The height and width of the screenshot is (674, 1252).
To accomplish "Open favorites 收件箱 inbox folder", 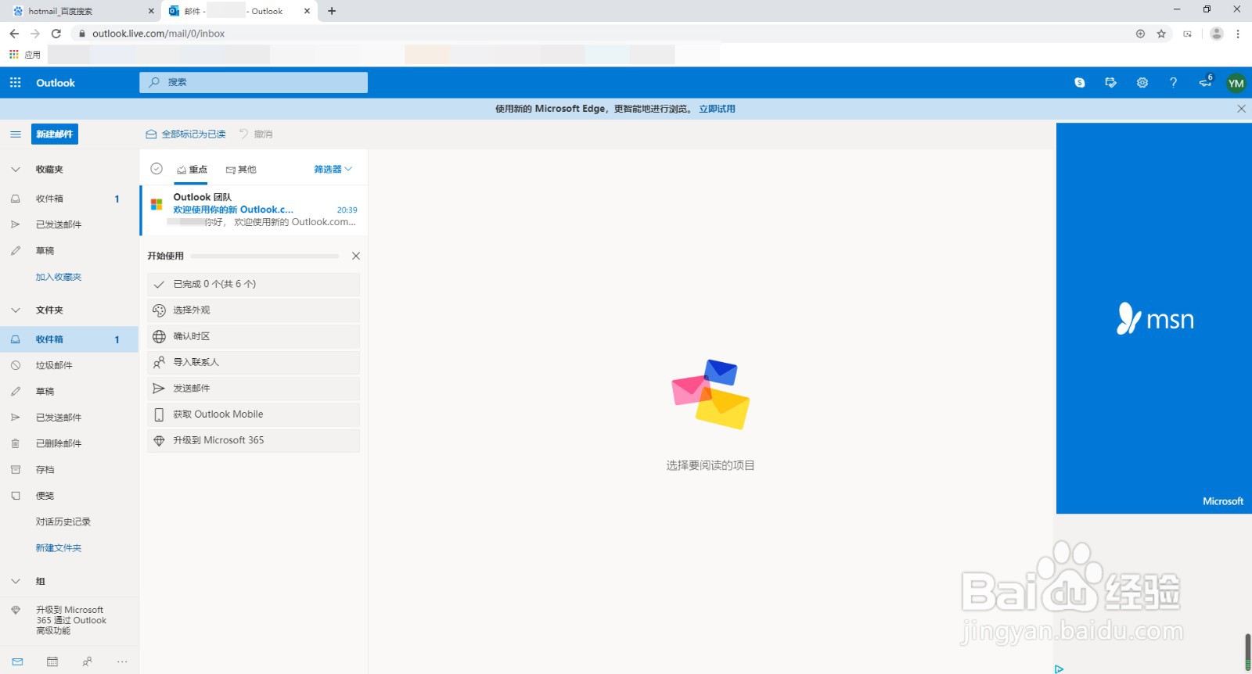I will coord(69,199).
